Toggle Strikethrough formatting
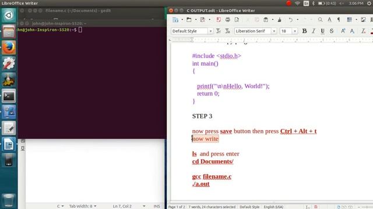The width and height of the screenshot is (373, 209). click(332, 31)
